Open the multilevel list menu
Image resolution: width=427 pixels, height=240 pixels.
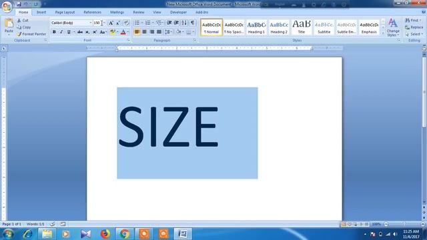pyautogui.click(x=159, y=23)
